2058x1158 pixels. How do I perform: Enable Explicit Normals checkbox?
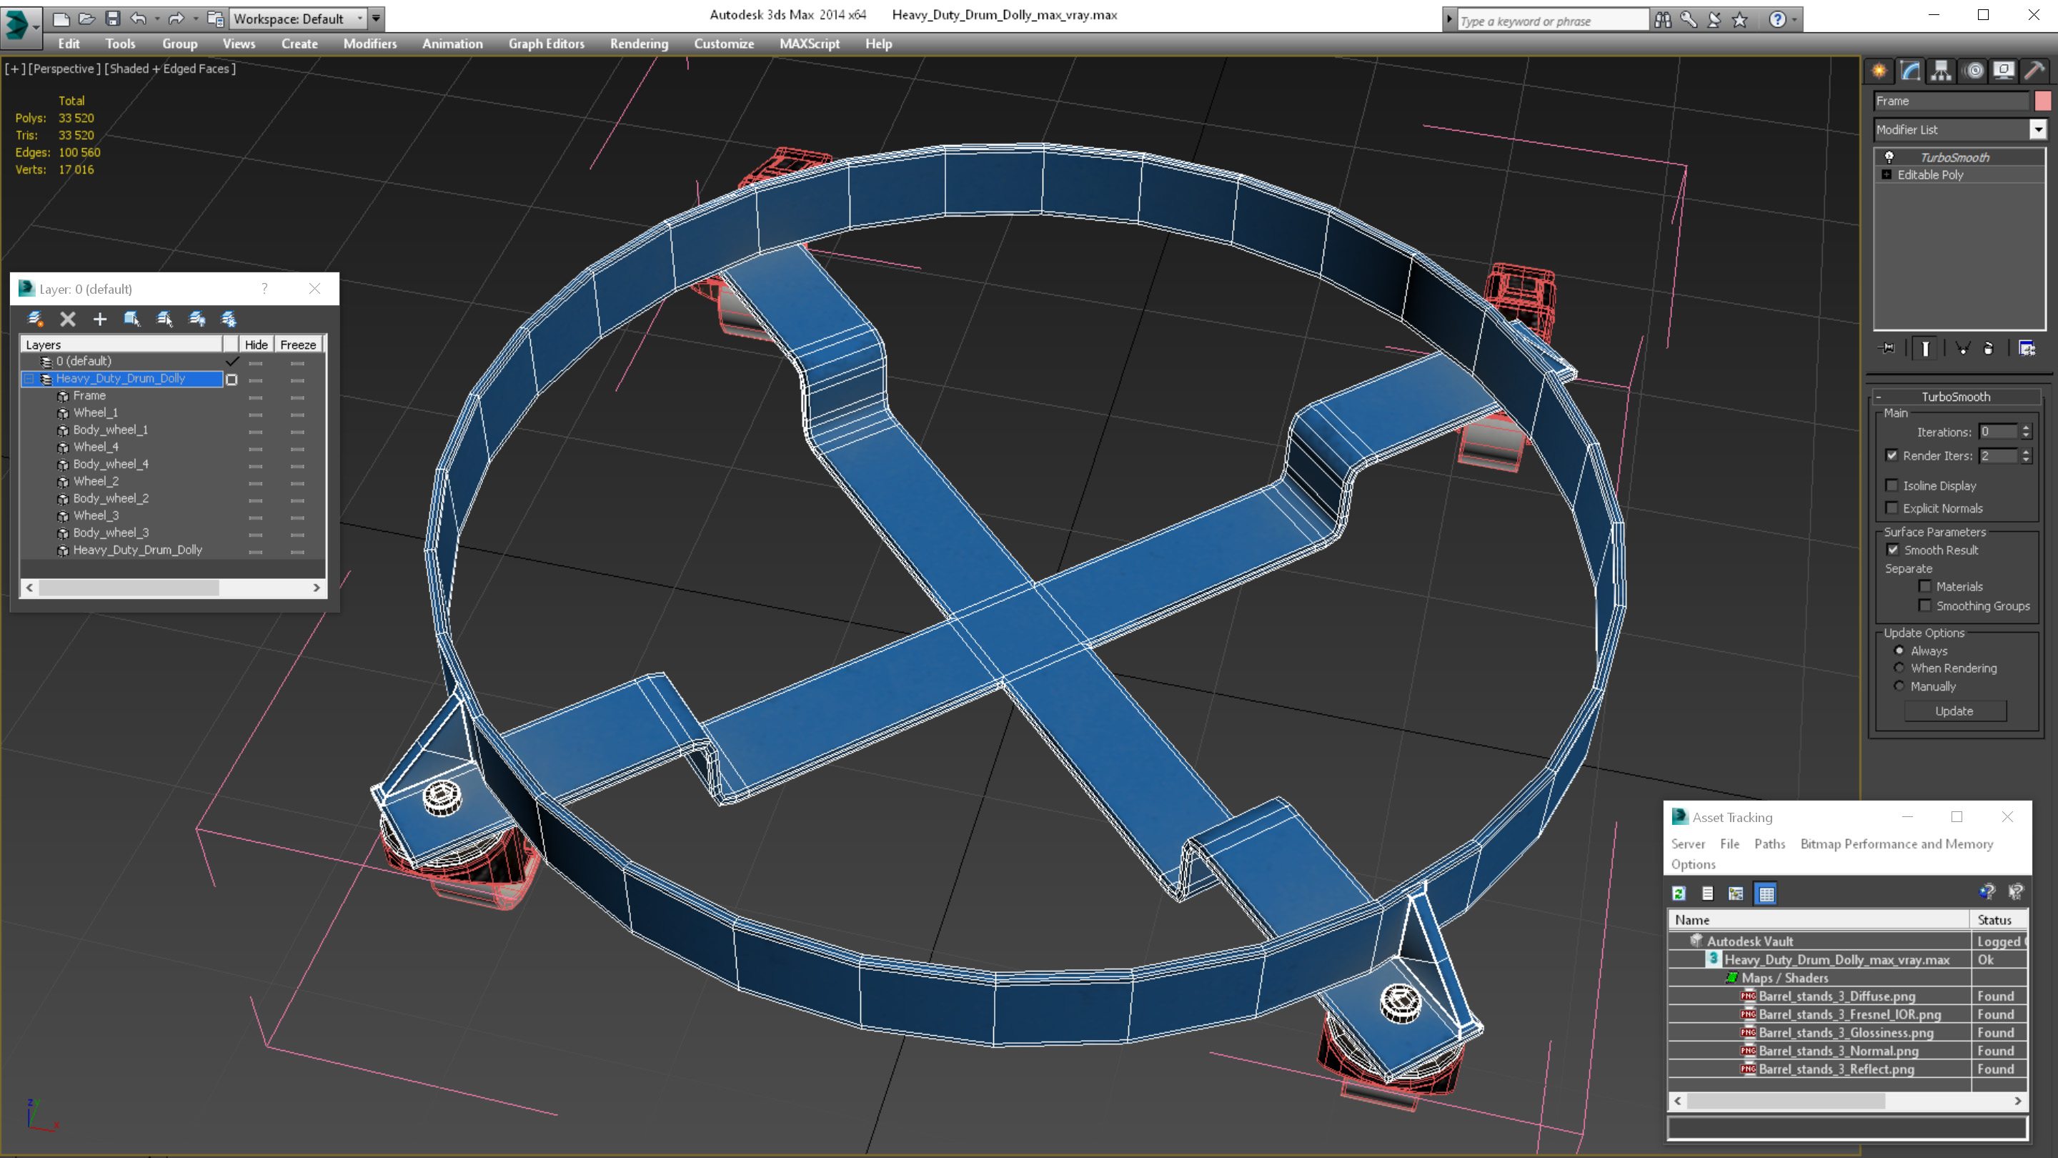1891,508
